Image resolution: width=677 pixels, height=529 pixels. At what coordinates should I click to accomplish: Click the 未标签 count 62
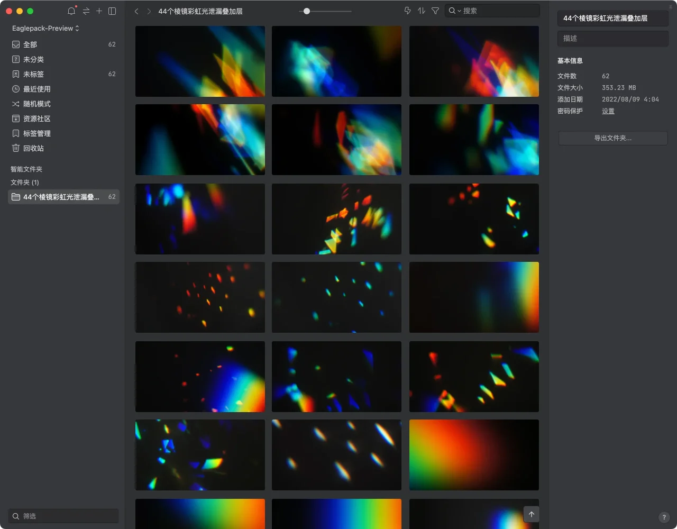click(112, 74)
